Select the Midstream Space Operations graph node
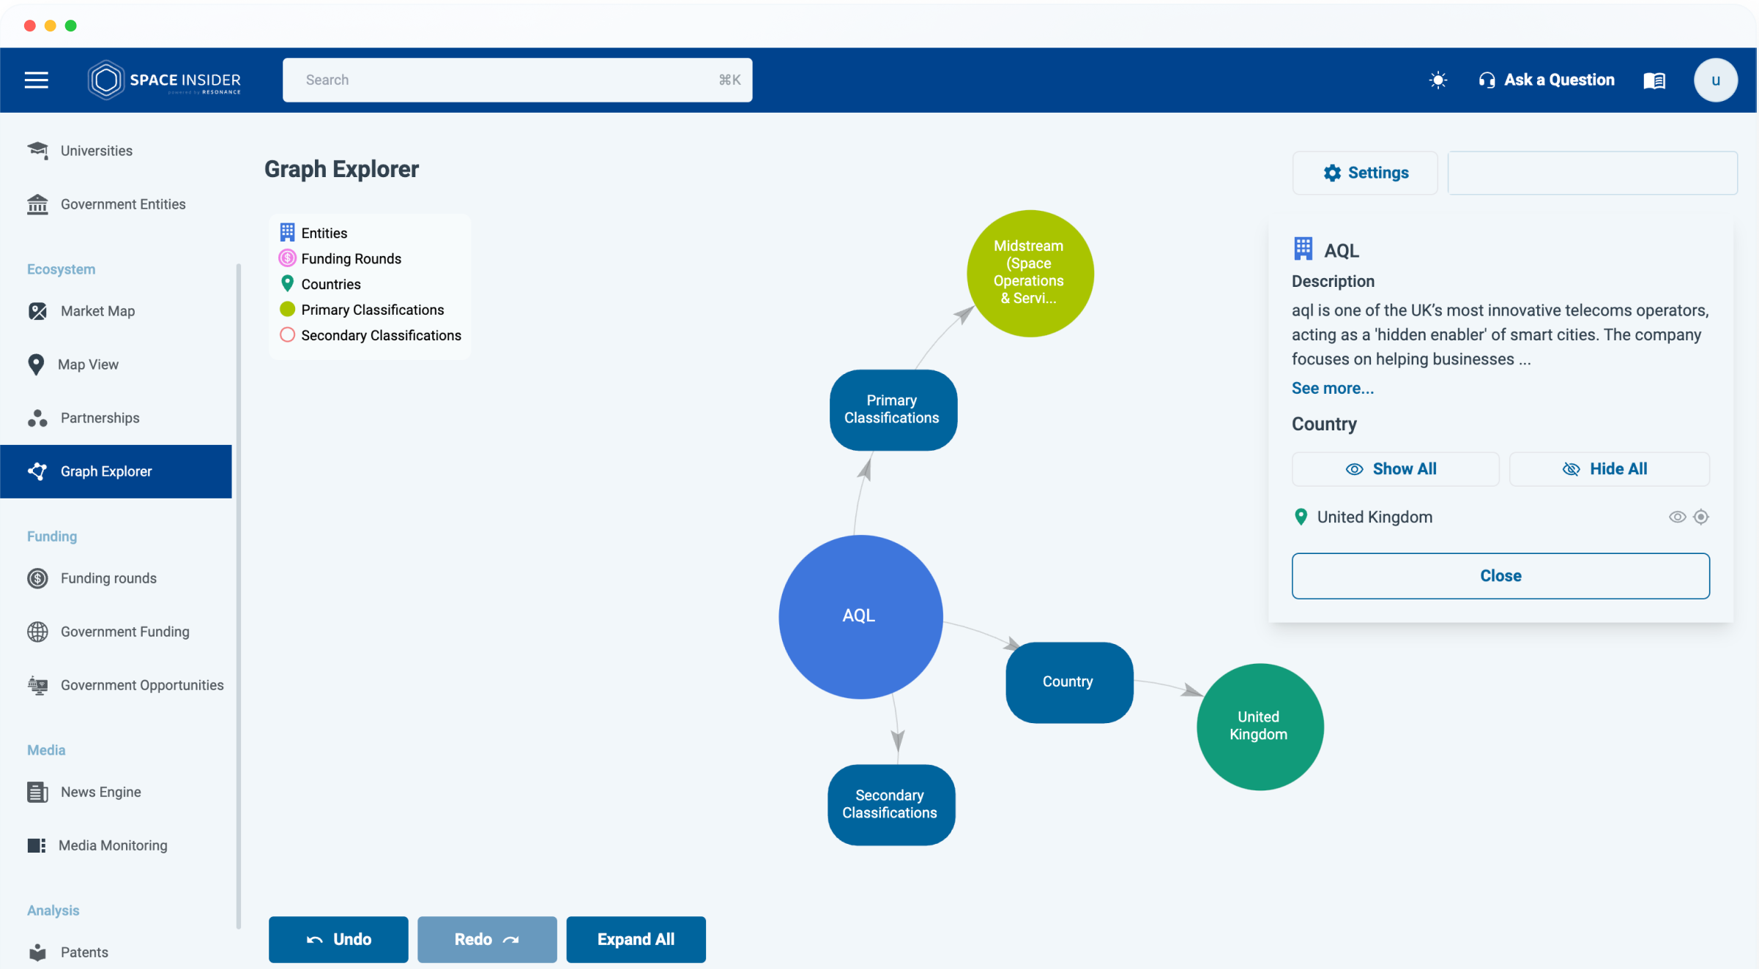The height and width of the screenshot is (969, 1759). click(x=1030, y=273)
